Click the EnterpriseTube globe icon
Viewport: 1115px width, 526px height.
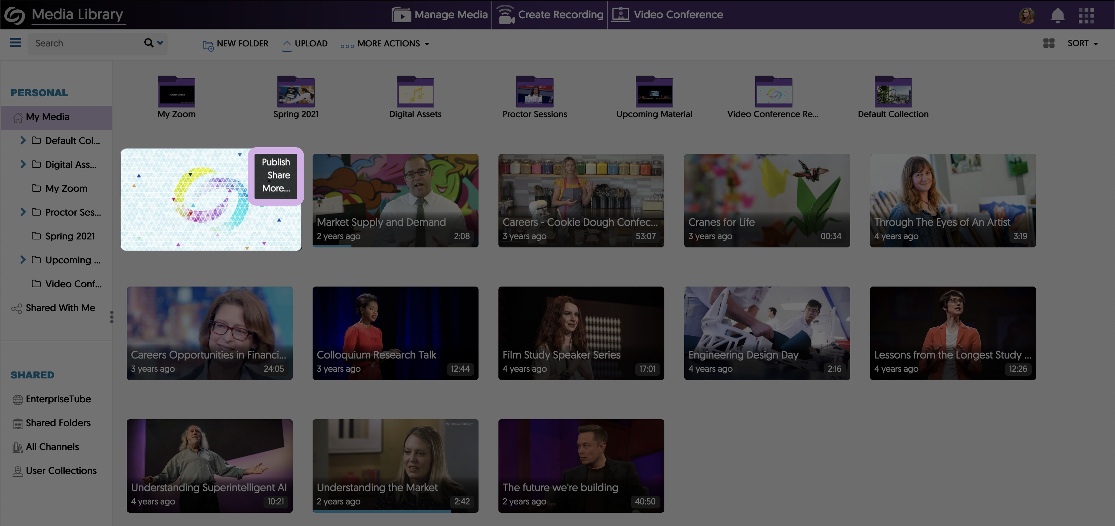(x=18, y=399)
